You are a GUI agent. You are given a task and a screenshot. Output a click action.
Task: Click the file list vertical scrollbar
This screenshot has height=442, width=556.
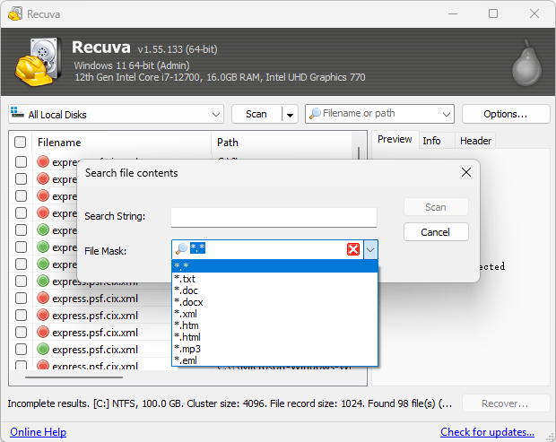[x=359, y=153]
